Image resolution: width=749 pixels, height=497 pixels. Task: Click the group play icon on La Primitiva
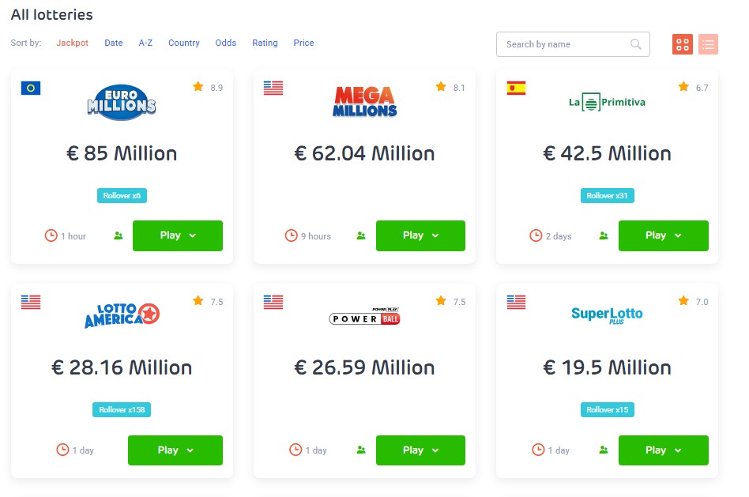(x=604, y=235)
